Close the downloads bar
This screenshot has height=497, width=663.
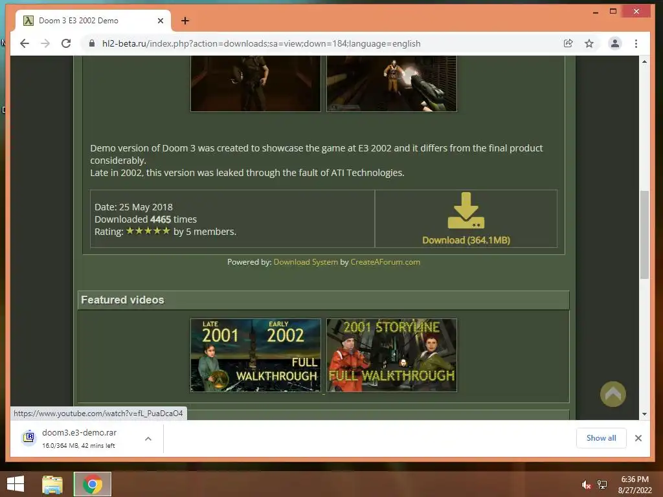638,438
